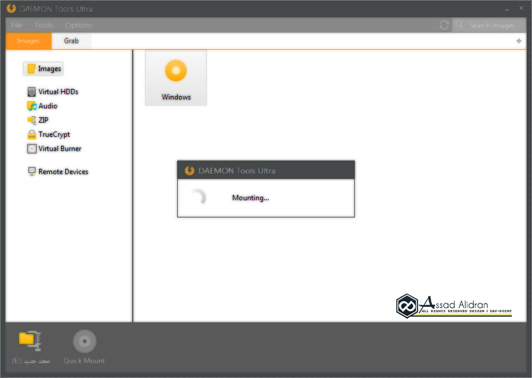Screen dimensions: 532x378
Task: Click the mounted drive (E:) icon
Action: point(31,340)
